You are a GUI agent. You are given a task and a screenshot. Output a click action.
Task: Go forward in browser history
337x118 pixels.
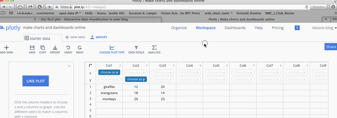coord(11,7)
